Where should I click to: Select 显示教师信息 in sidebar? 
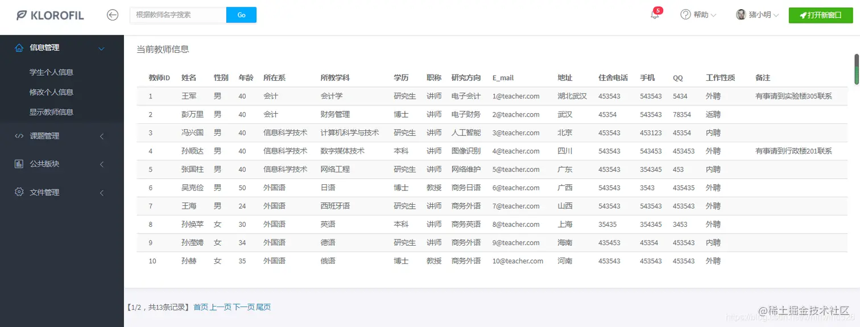(51, 112)
